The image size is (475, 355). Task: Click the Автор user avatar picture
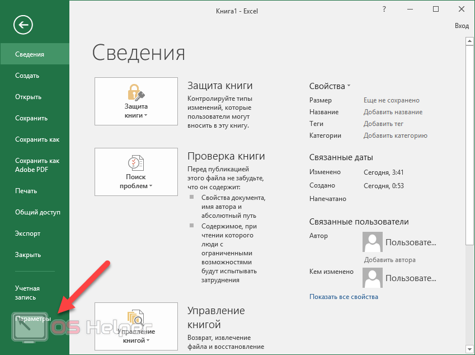point(373,242)
